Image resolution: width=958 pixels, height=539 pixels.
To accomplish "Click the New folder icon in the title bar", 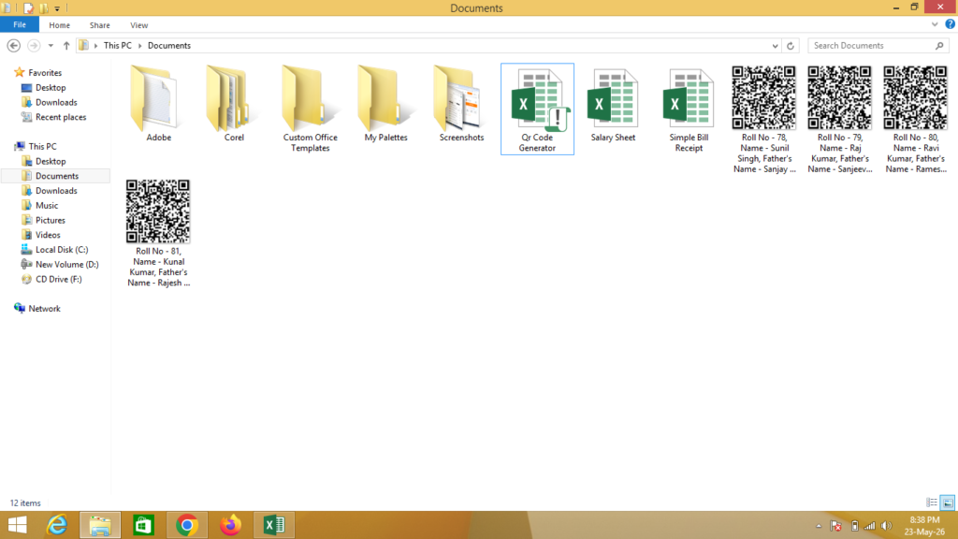I will pyautogui.click(x=44, y=8).
